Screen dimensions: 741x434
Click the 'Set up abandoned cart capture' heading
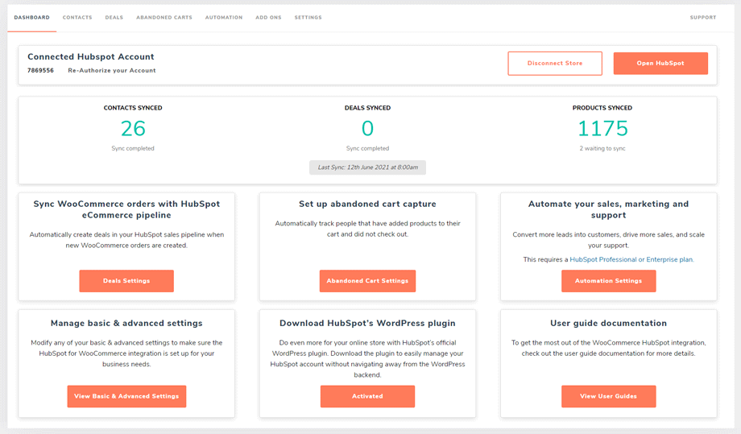pyautogui.click(x=367, y=204)
